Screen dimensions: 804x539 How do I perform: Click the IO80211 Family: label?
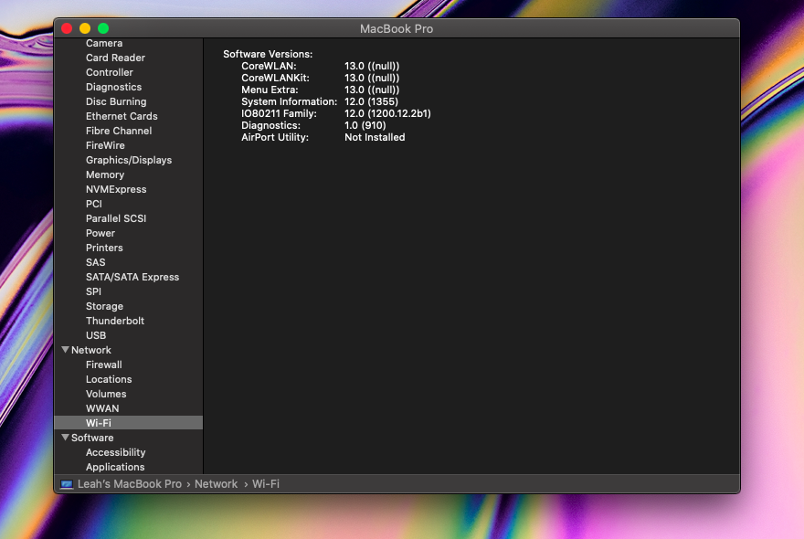point(279,113)
